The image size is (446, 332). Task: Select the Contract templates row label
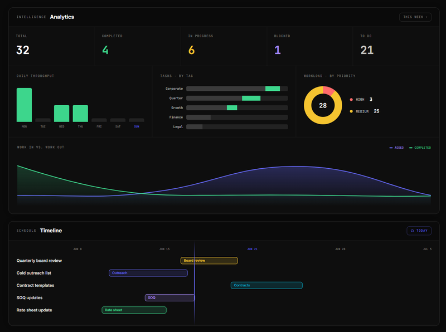(35, 285)
